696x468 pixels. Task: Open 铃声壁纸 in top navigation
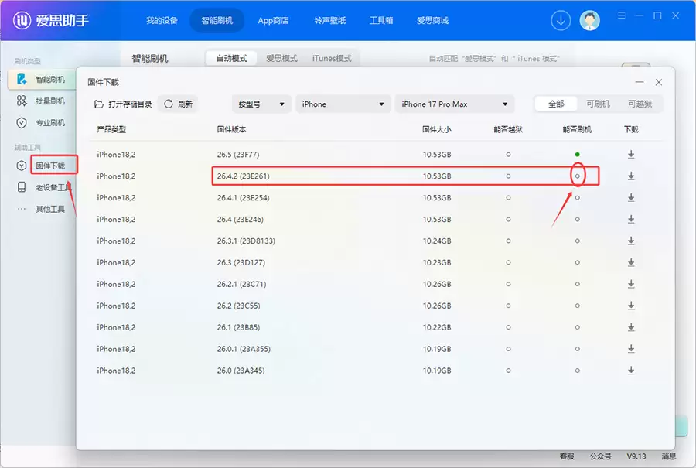coord(329,20)
